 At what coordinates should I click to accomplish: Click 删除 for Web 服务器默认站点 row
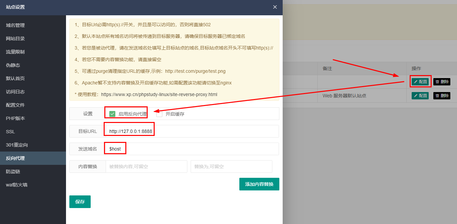[442, 96]
